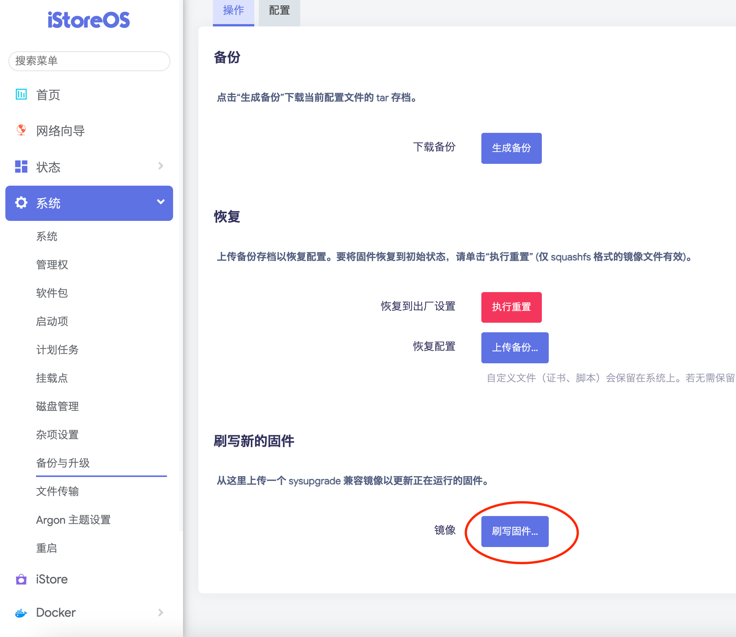Image resolution: width=736 pixels, height=637 pixels.
Task: Collapse the 系统 menu arrow
Action: [161, 202]
